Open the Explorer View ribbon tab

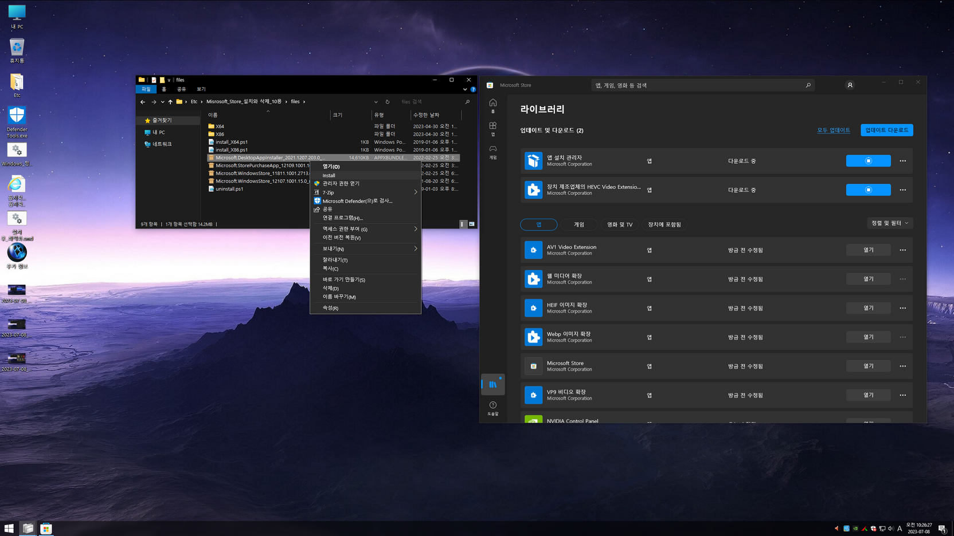201,89
